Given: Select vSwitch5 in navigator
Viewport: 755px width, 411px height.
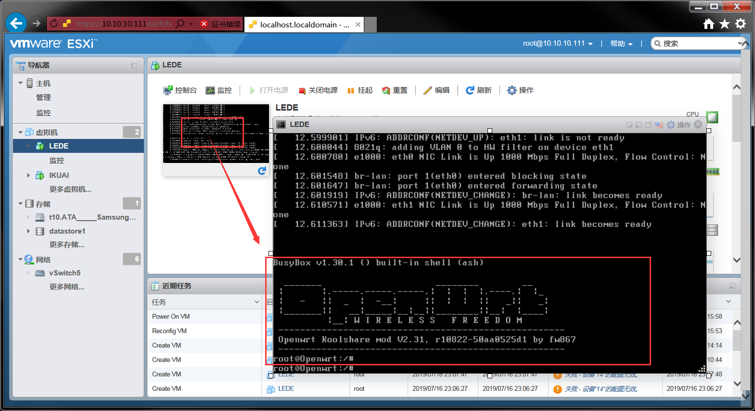Looking at the screenshot, I should (x=64, y=273).
